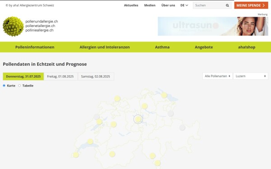Open the Allergien und Intoleranzen menu

105,47
